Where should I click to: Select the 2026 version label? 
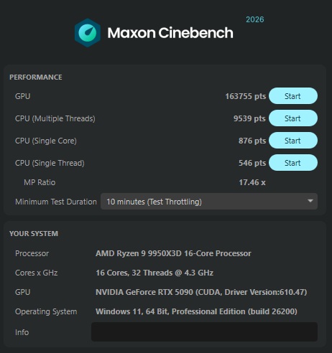coord(255,19)
